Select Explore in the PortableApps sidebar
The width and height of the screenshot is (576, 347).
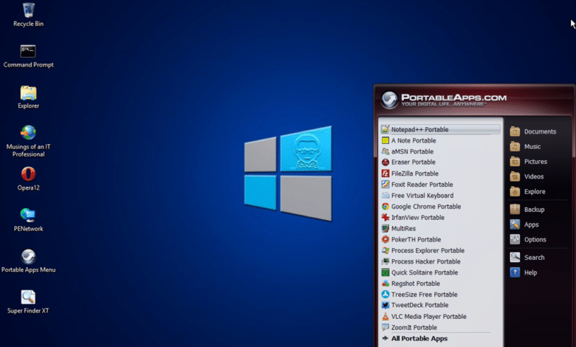(x=527, y=192)
